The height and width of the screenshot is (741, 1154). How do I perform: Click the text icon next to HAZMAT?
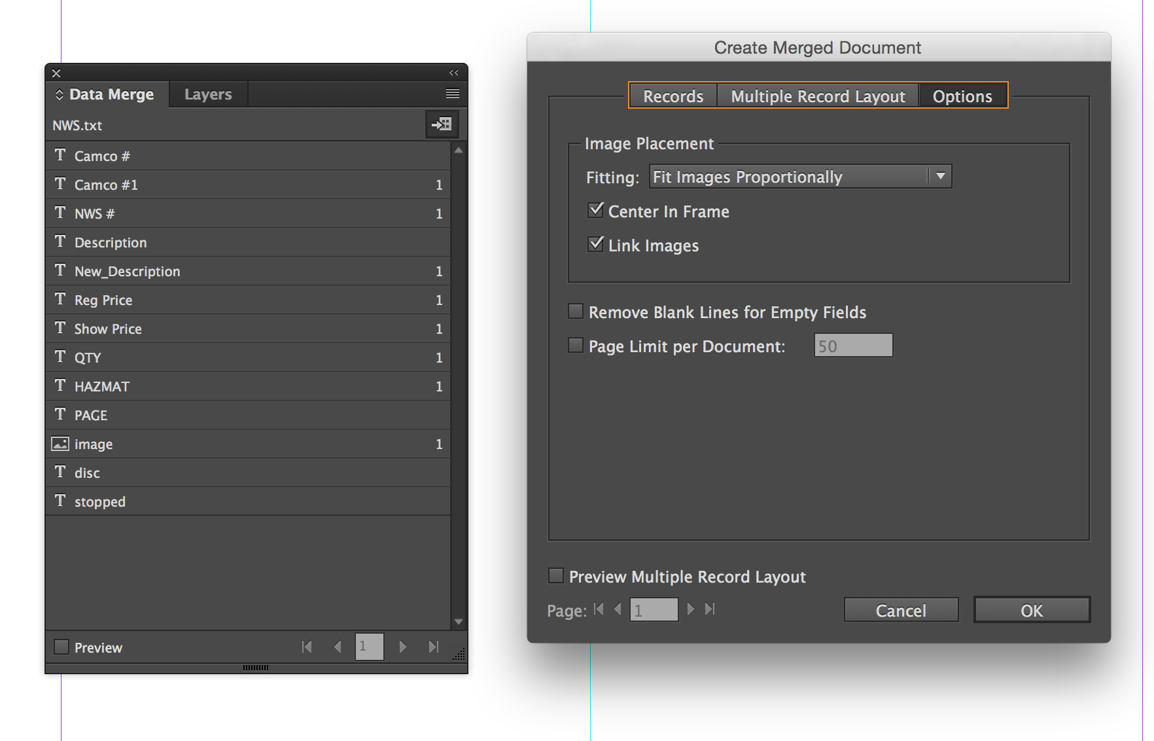(x=60, y=386)
